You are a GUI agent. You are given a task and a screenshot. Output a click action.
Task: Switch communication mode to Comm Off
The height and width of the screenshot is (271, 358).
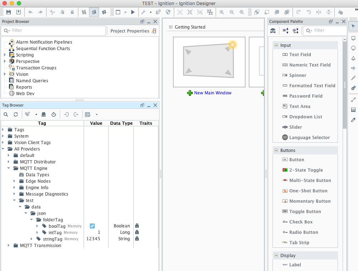click(x=84, y=12)
